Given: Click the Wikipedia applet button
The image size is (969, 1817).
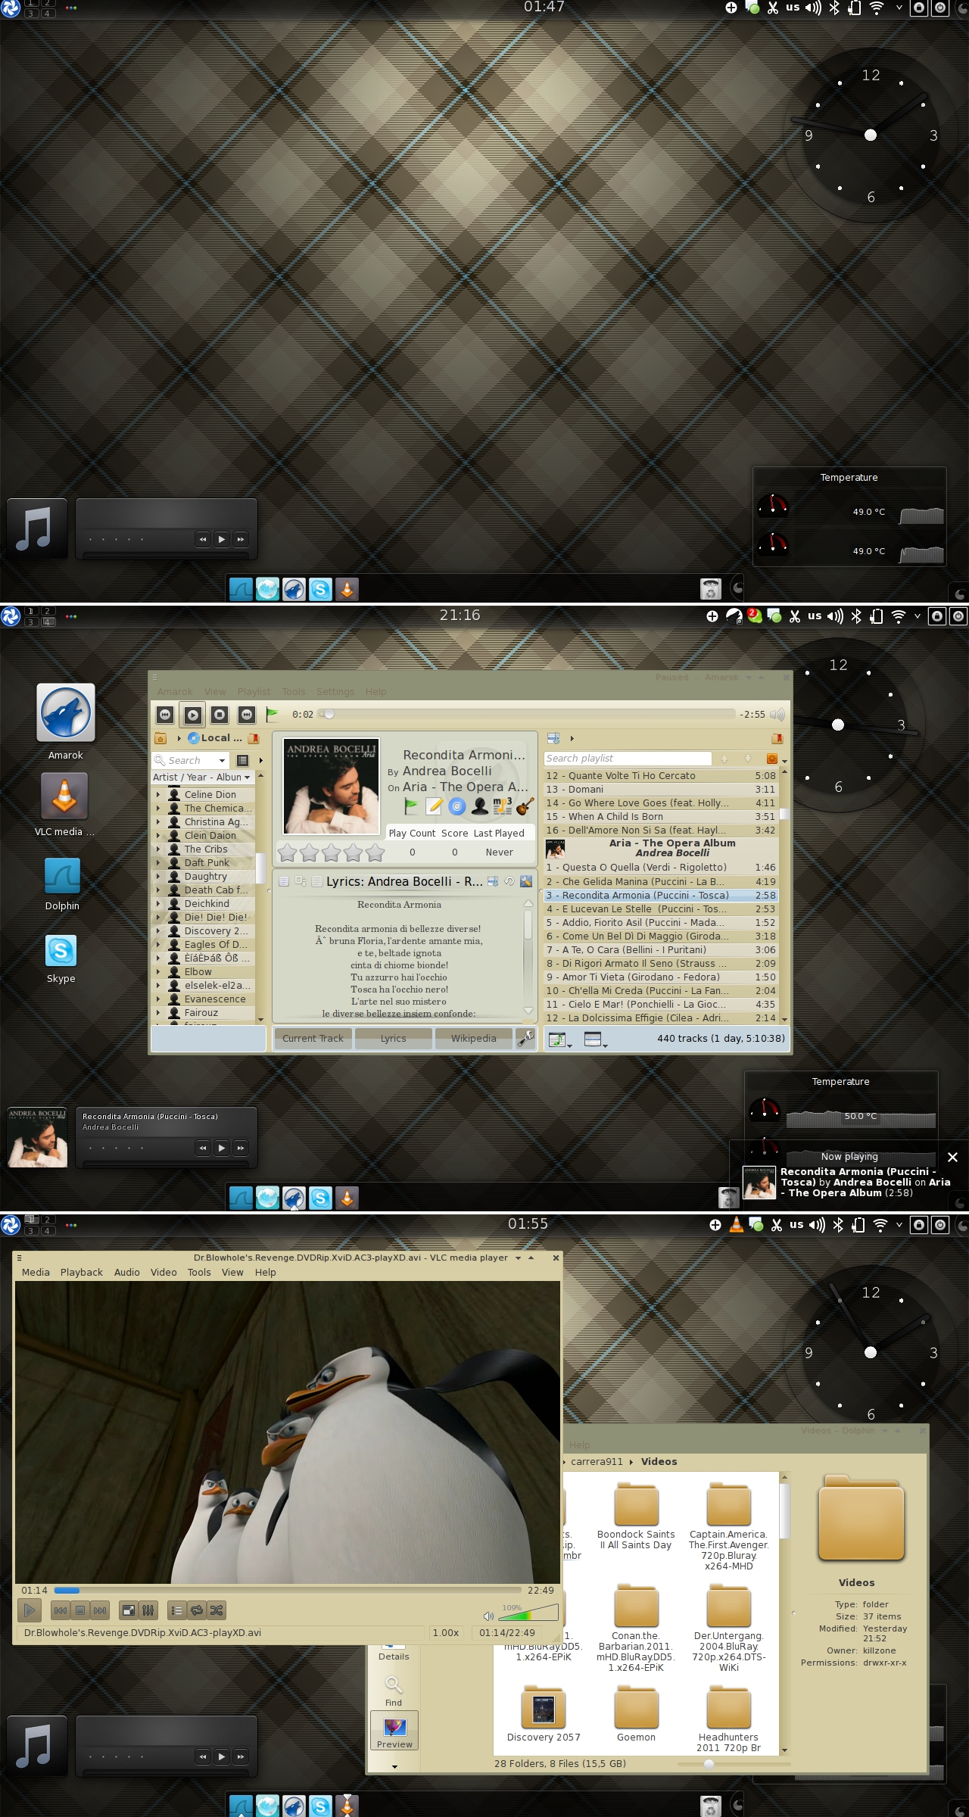Looking at the screenshot, I should pyautogui.click(x=474, y=1038).
